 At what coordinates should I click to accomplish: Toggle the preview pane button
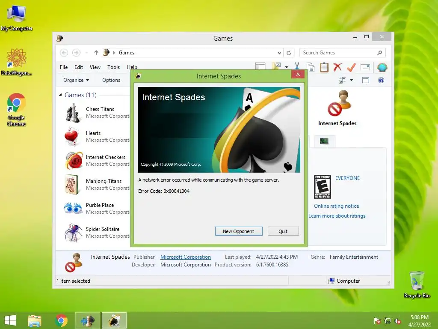tap(366, 80)
